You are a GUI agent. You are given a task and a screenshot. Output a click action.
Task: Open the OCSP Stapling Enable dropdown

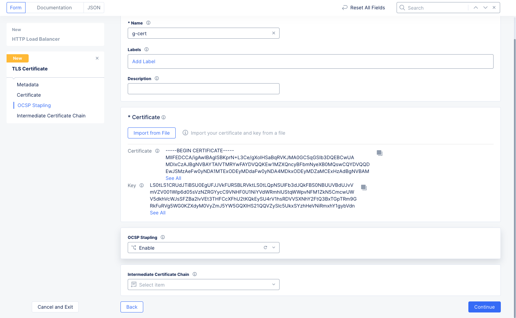tap(273, 248)
